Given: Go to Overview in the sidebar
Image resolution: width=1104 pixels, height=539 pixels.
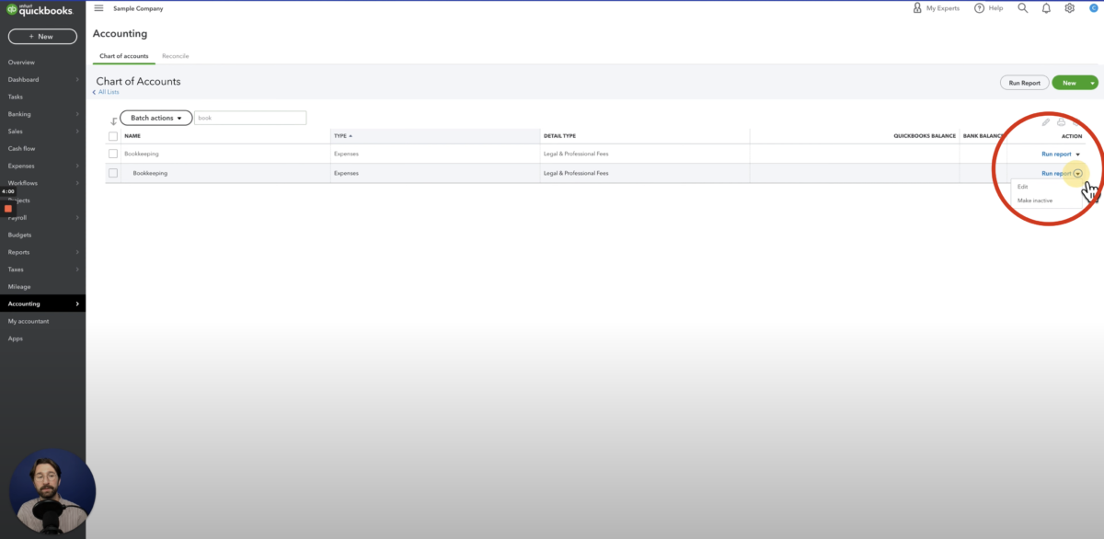Looking at the screenshot, I should tap(21, 63).
